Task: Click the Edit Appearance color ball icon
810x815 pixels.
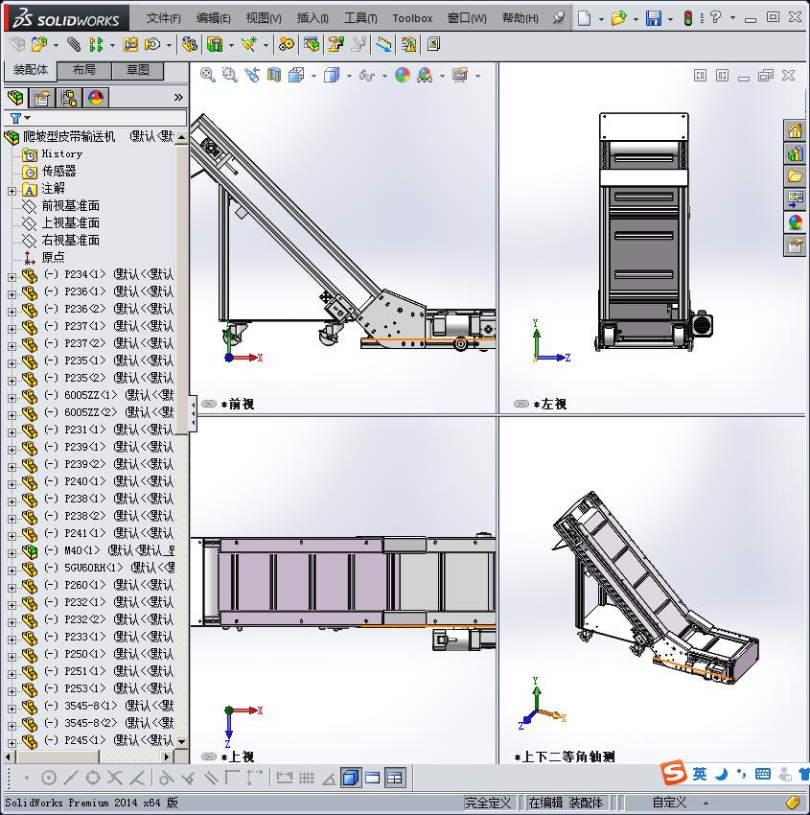Action: (x=403, y=76)
